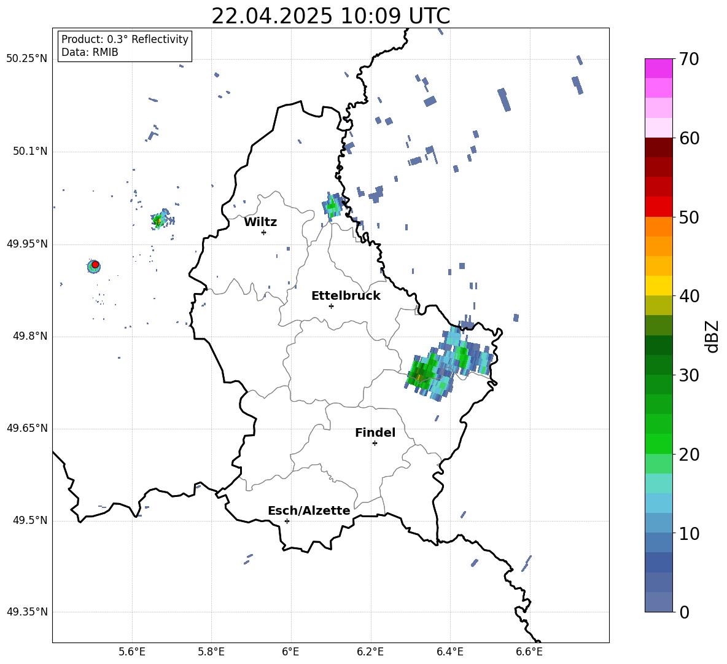727x664 pixels.
Task: Click the 'Product: 0.3° Reflectivity' label
Action: 125,39
